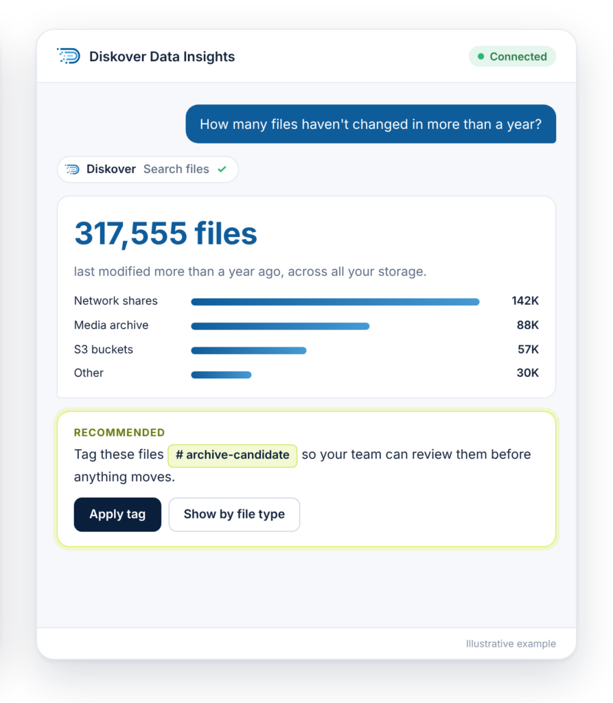This screenshot has height=703, width=613.
Task: Click the Other category progress bar
Action: (221, 374)
